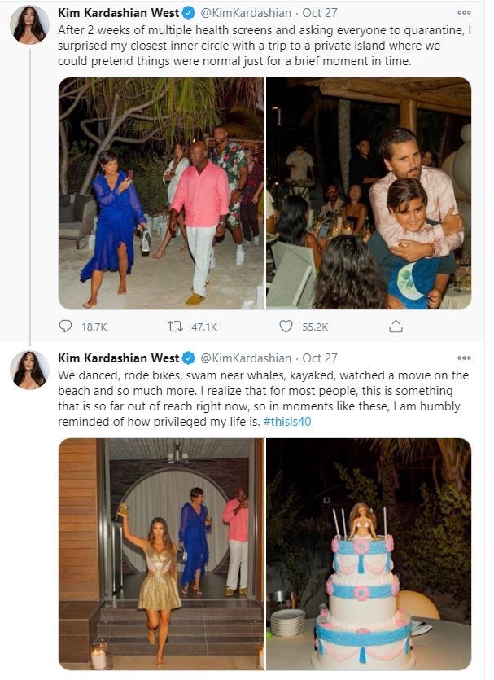Share the first tweet via share icon

396,327
